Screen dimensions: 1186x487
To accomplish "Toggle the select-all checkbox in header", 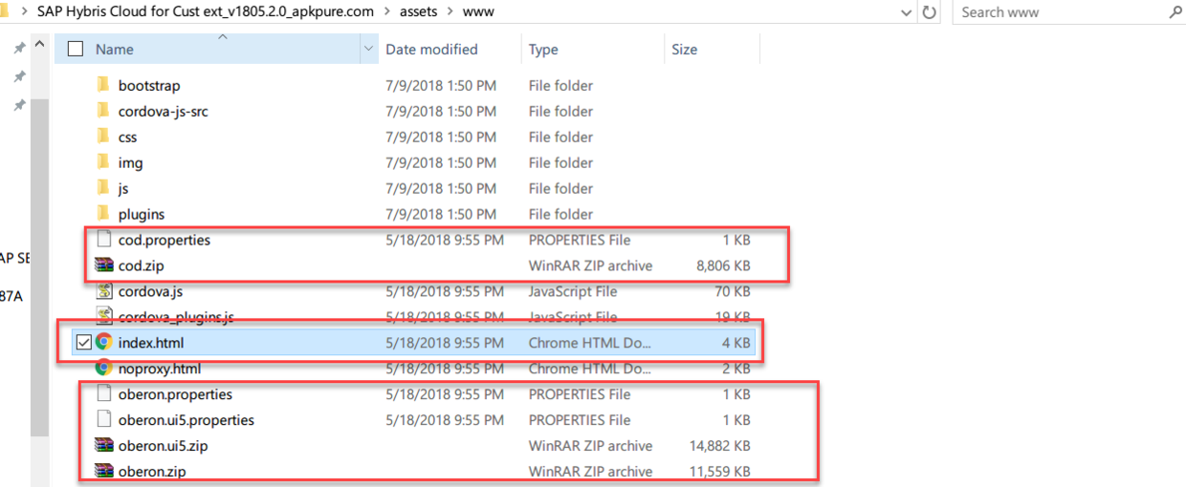I will tap(77, 49).
